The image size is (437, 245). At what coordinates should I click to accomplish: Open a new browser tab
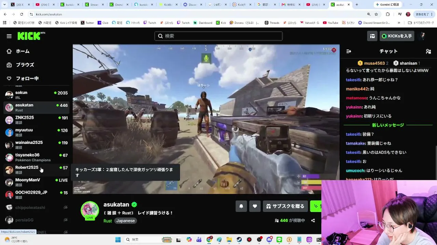click(x=357, y=5)
